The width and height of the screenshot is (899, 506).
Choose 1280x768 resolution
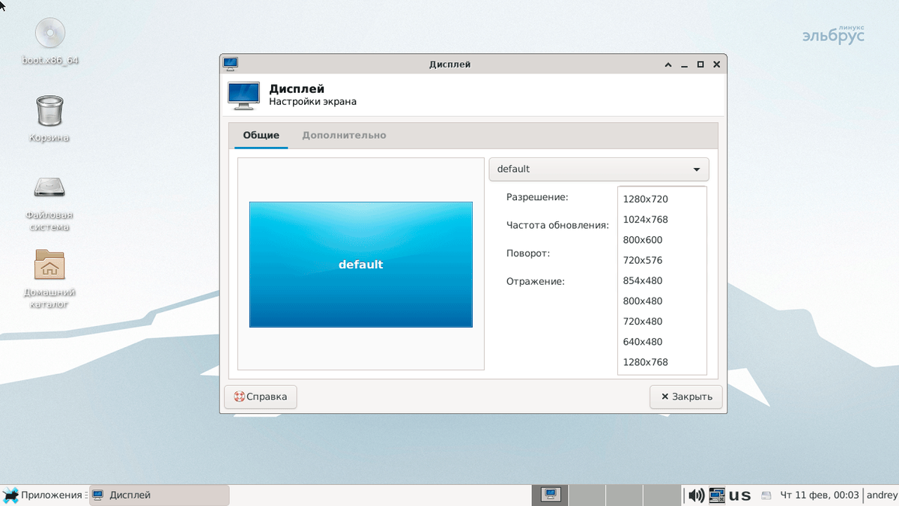(x=662, y=362)
